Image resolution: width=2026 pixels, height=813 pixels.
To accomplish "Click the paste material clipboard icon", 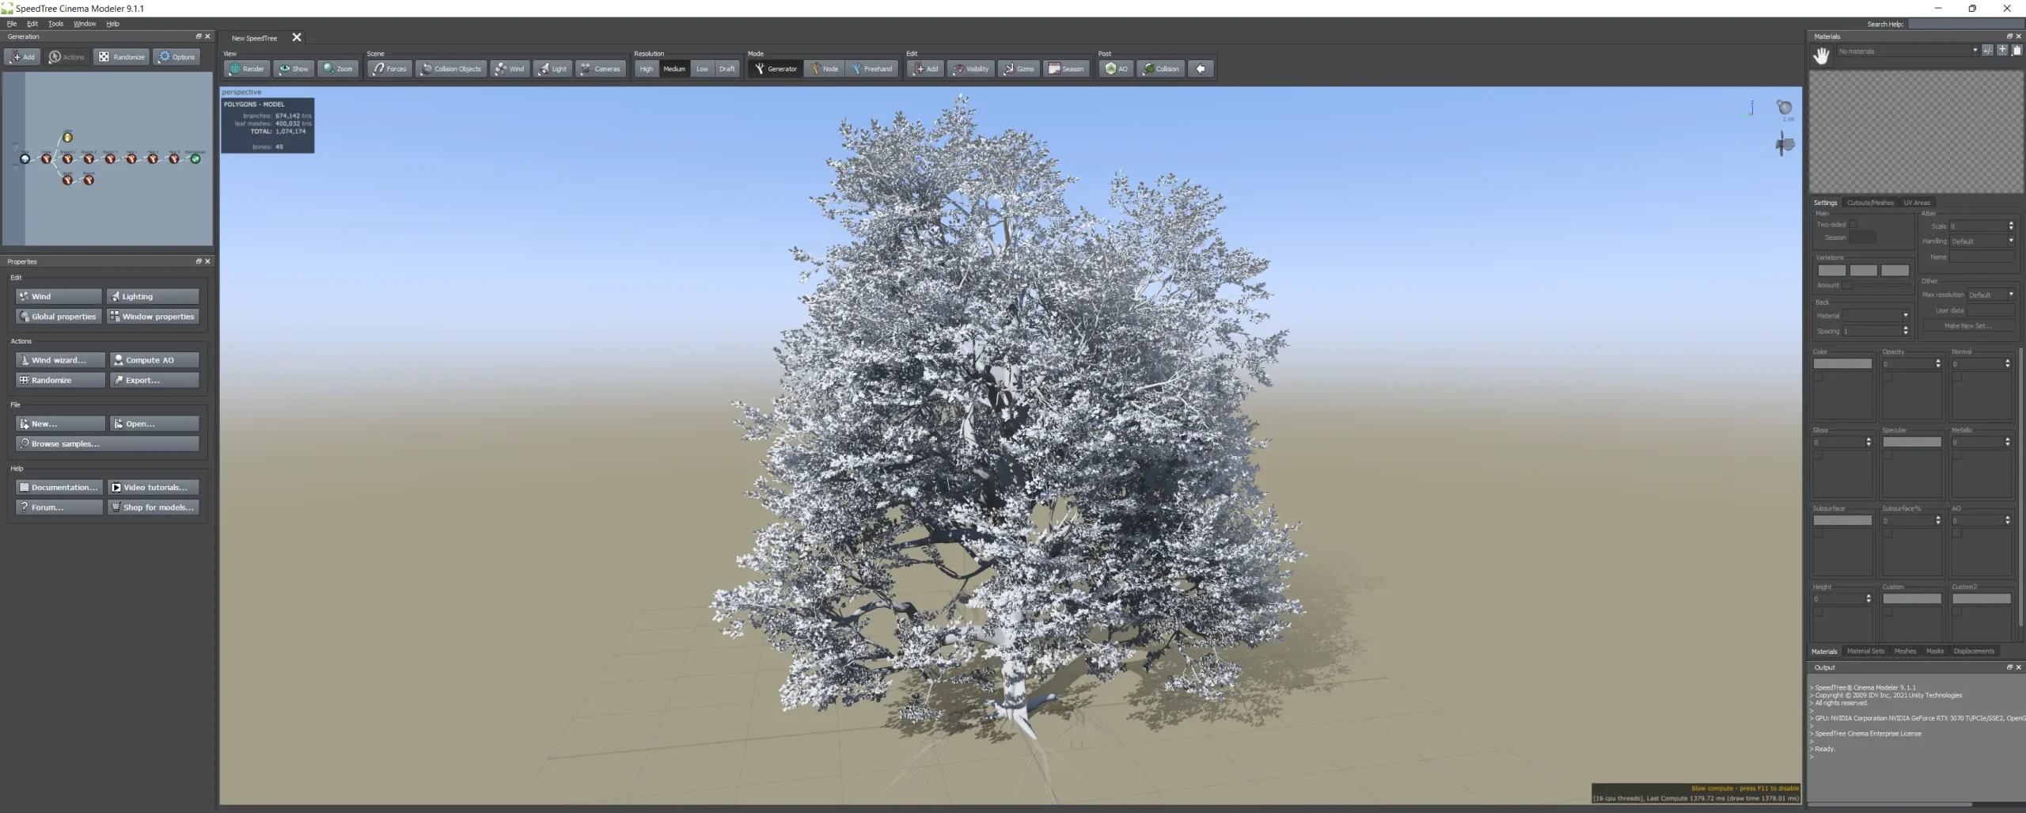I will click(2017, 51).
